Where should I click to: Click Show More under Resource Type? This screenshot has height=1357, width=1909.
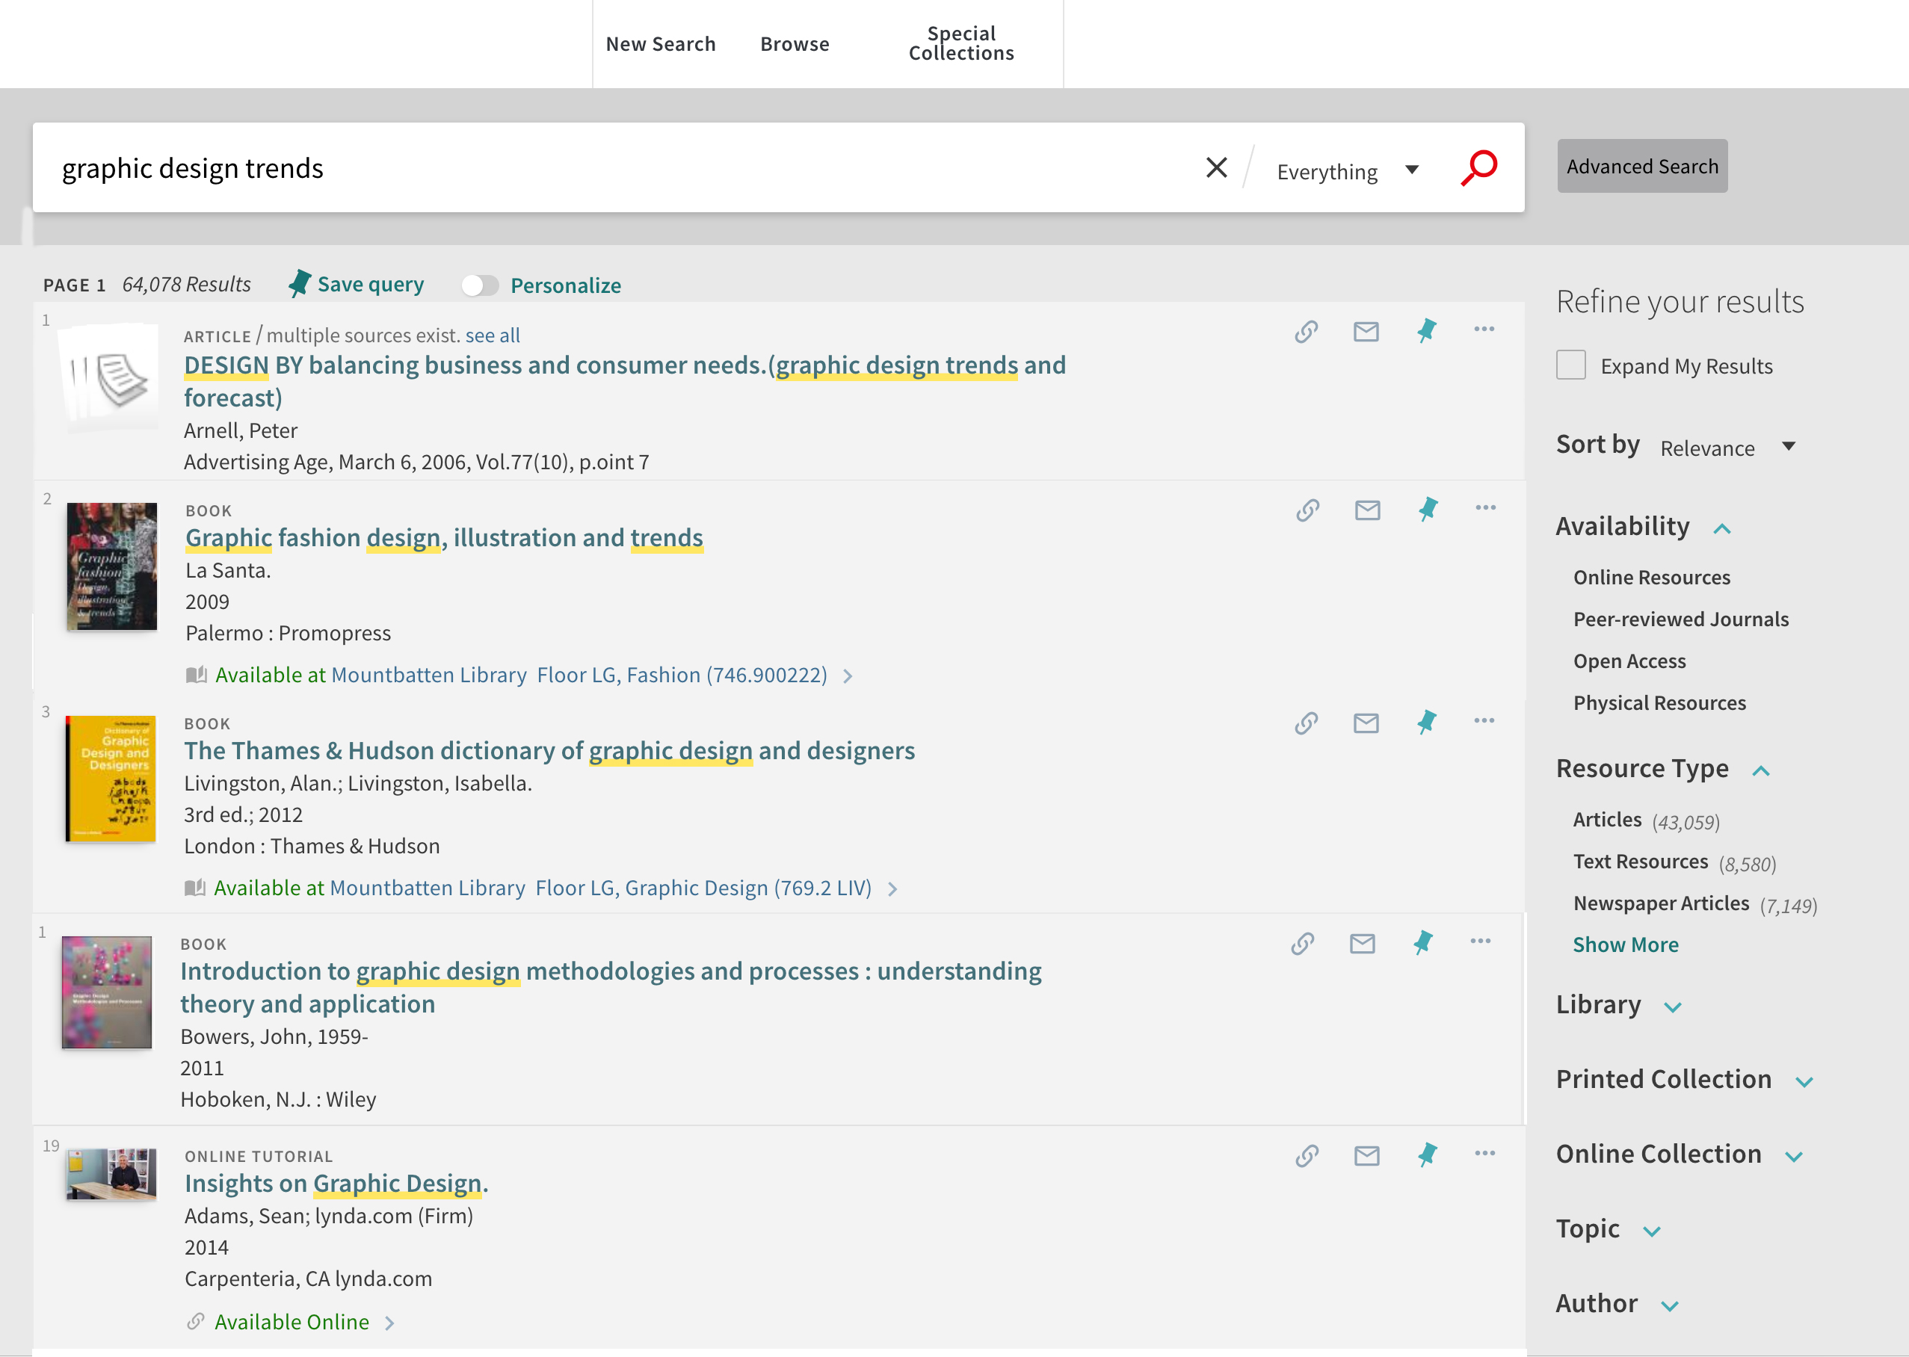point(1625,945)
